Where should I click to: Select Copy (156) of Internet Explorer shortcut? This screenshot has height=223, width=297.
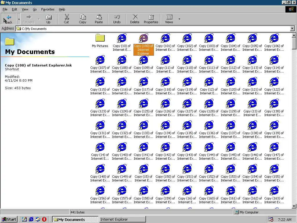click(100, 195)
